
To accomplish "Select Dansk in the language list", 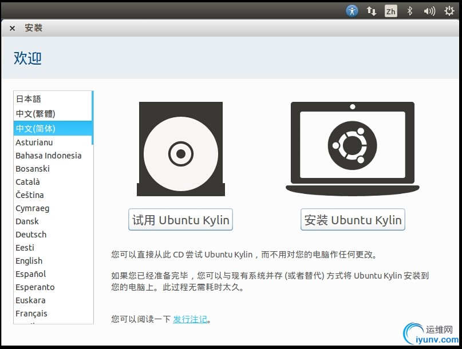I will tap(53, 221).
